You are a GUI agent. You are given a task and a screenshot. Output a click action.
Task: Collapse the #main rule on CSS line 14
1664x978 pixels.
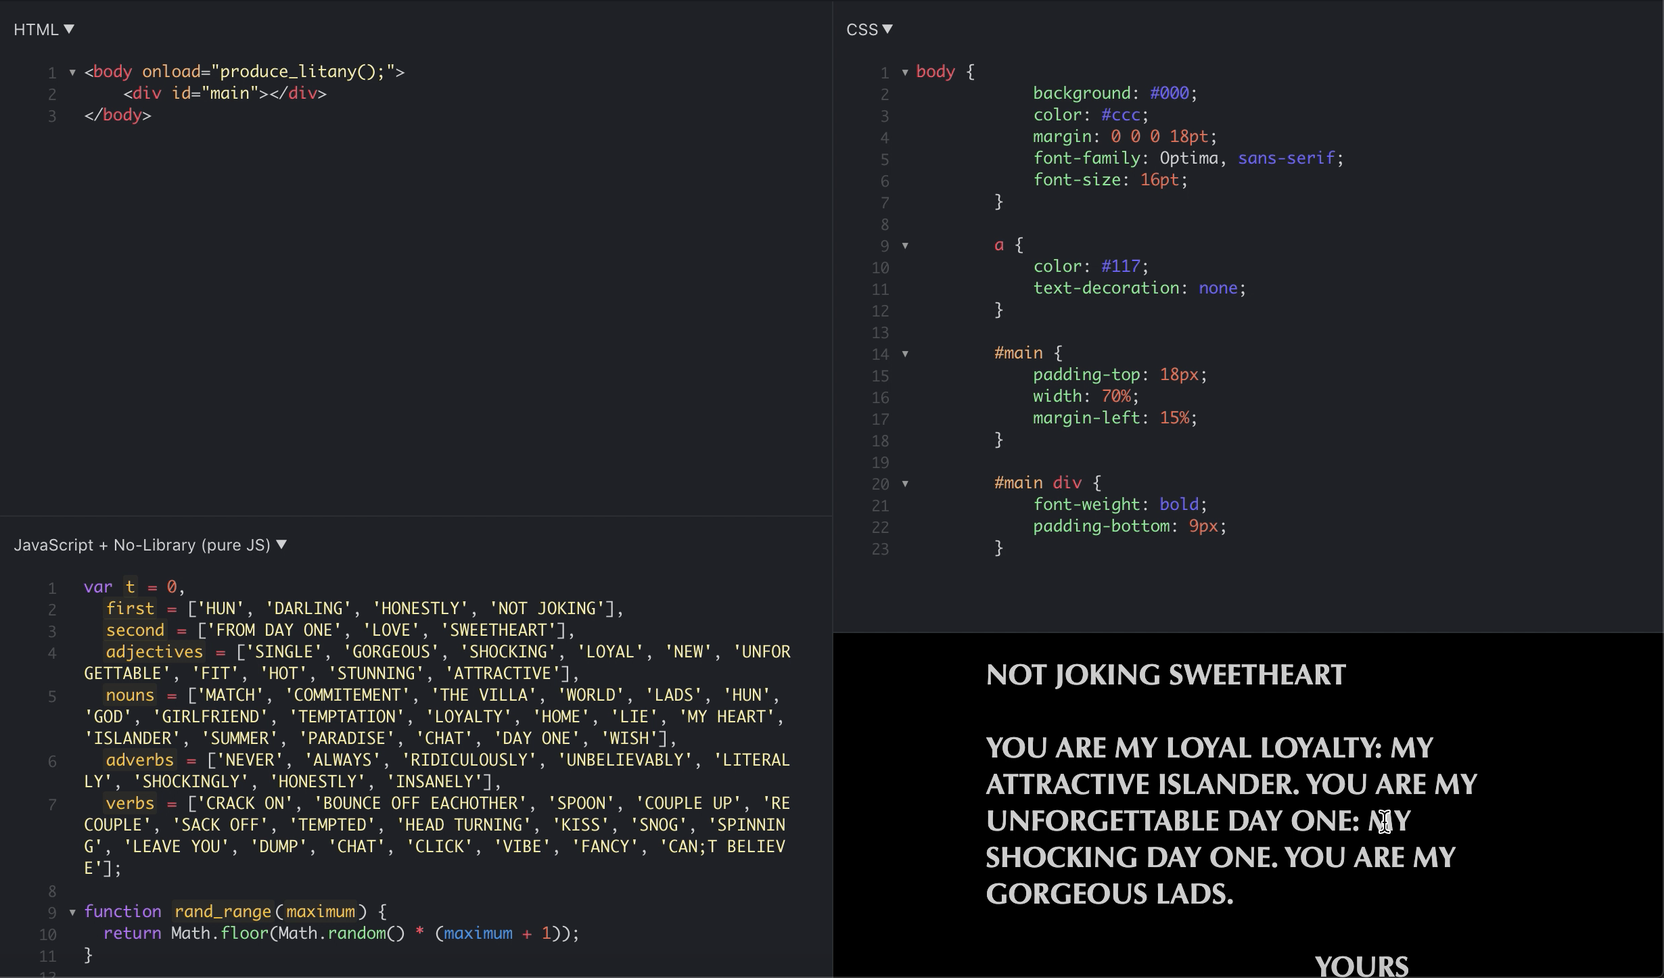click(905, 354)
